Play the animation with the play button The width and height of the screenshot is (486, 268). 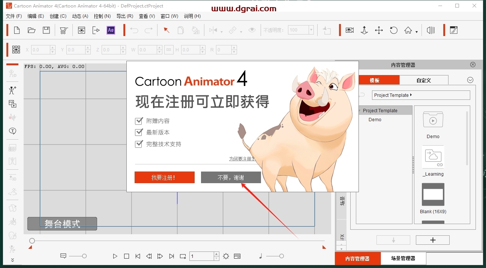coord(115,256)
